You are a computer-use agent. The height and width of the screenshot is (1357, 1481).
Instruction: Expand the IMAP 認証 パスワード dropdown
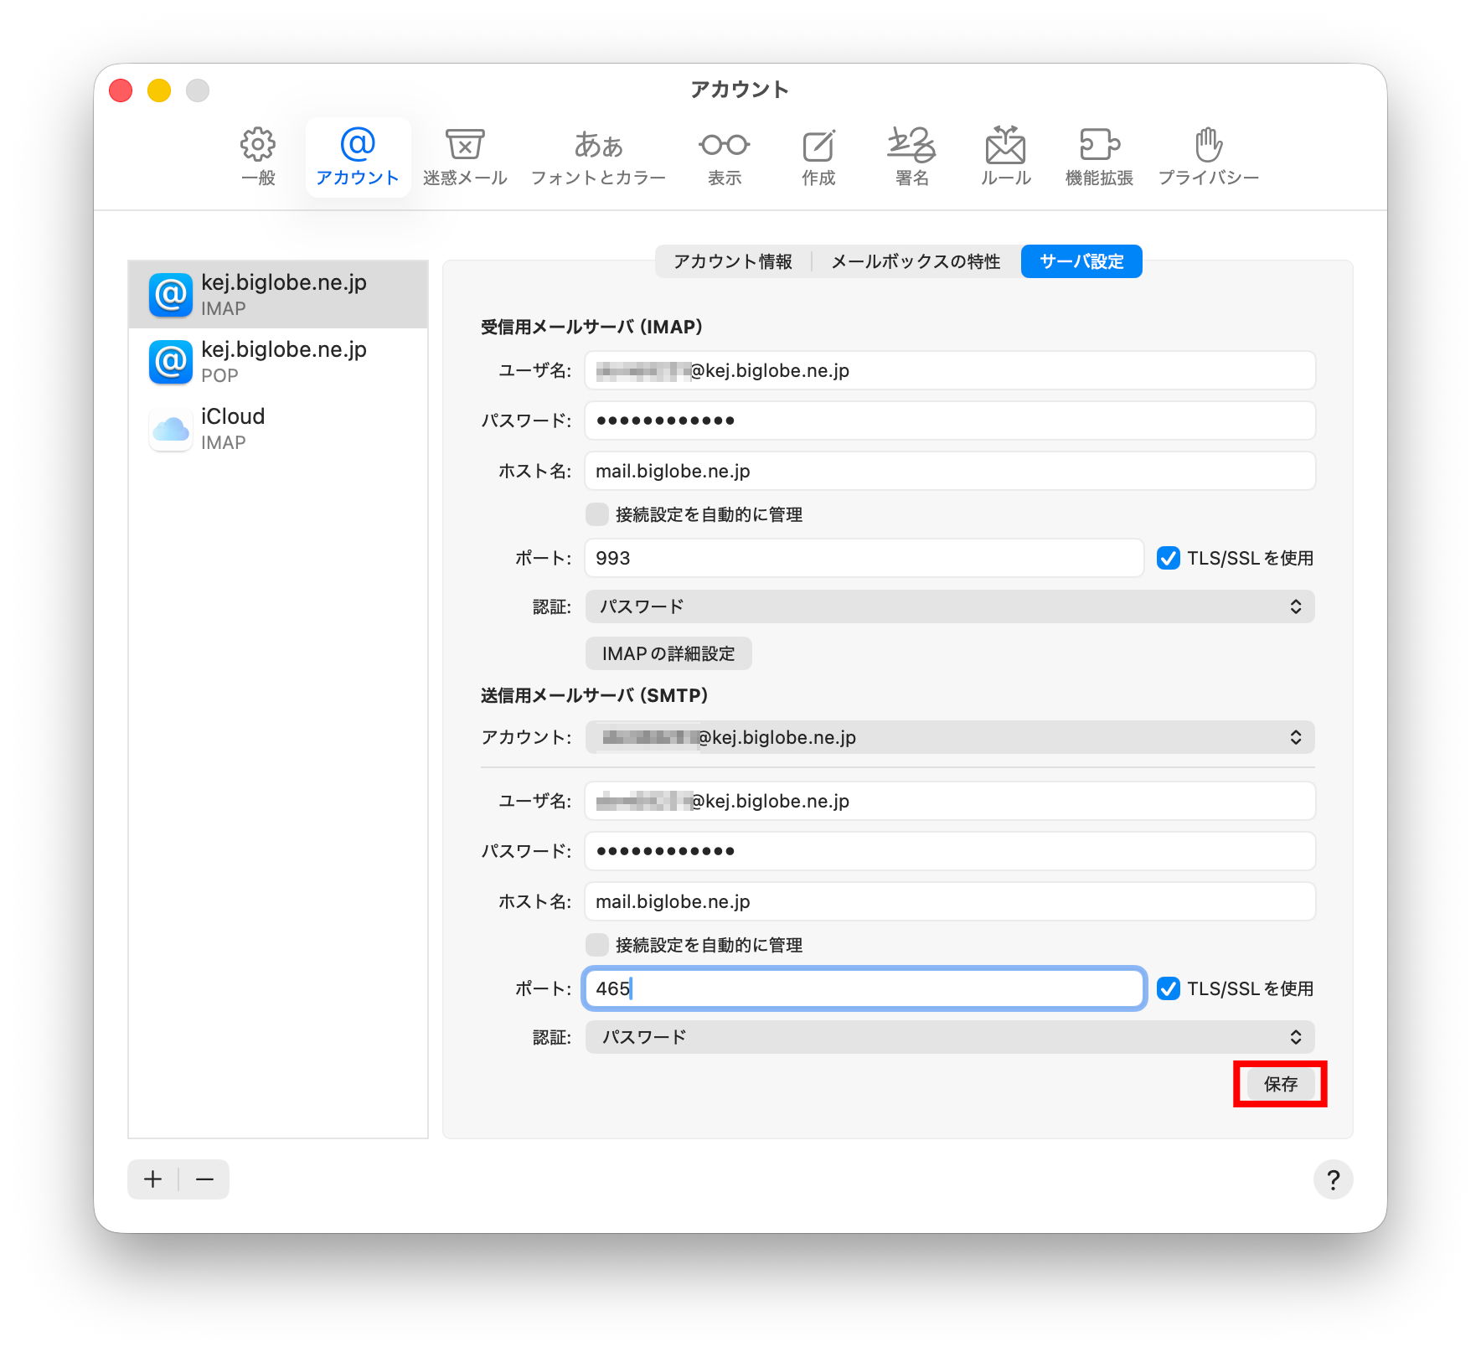(950, 606)
